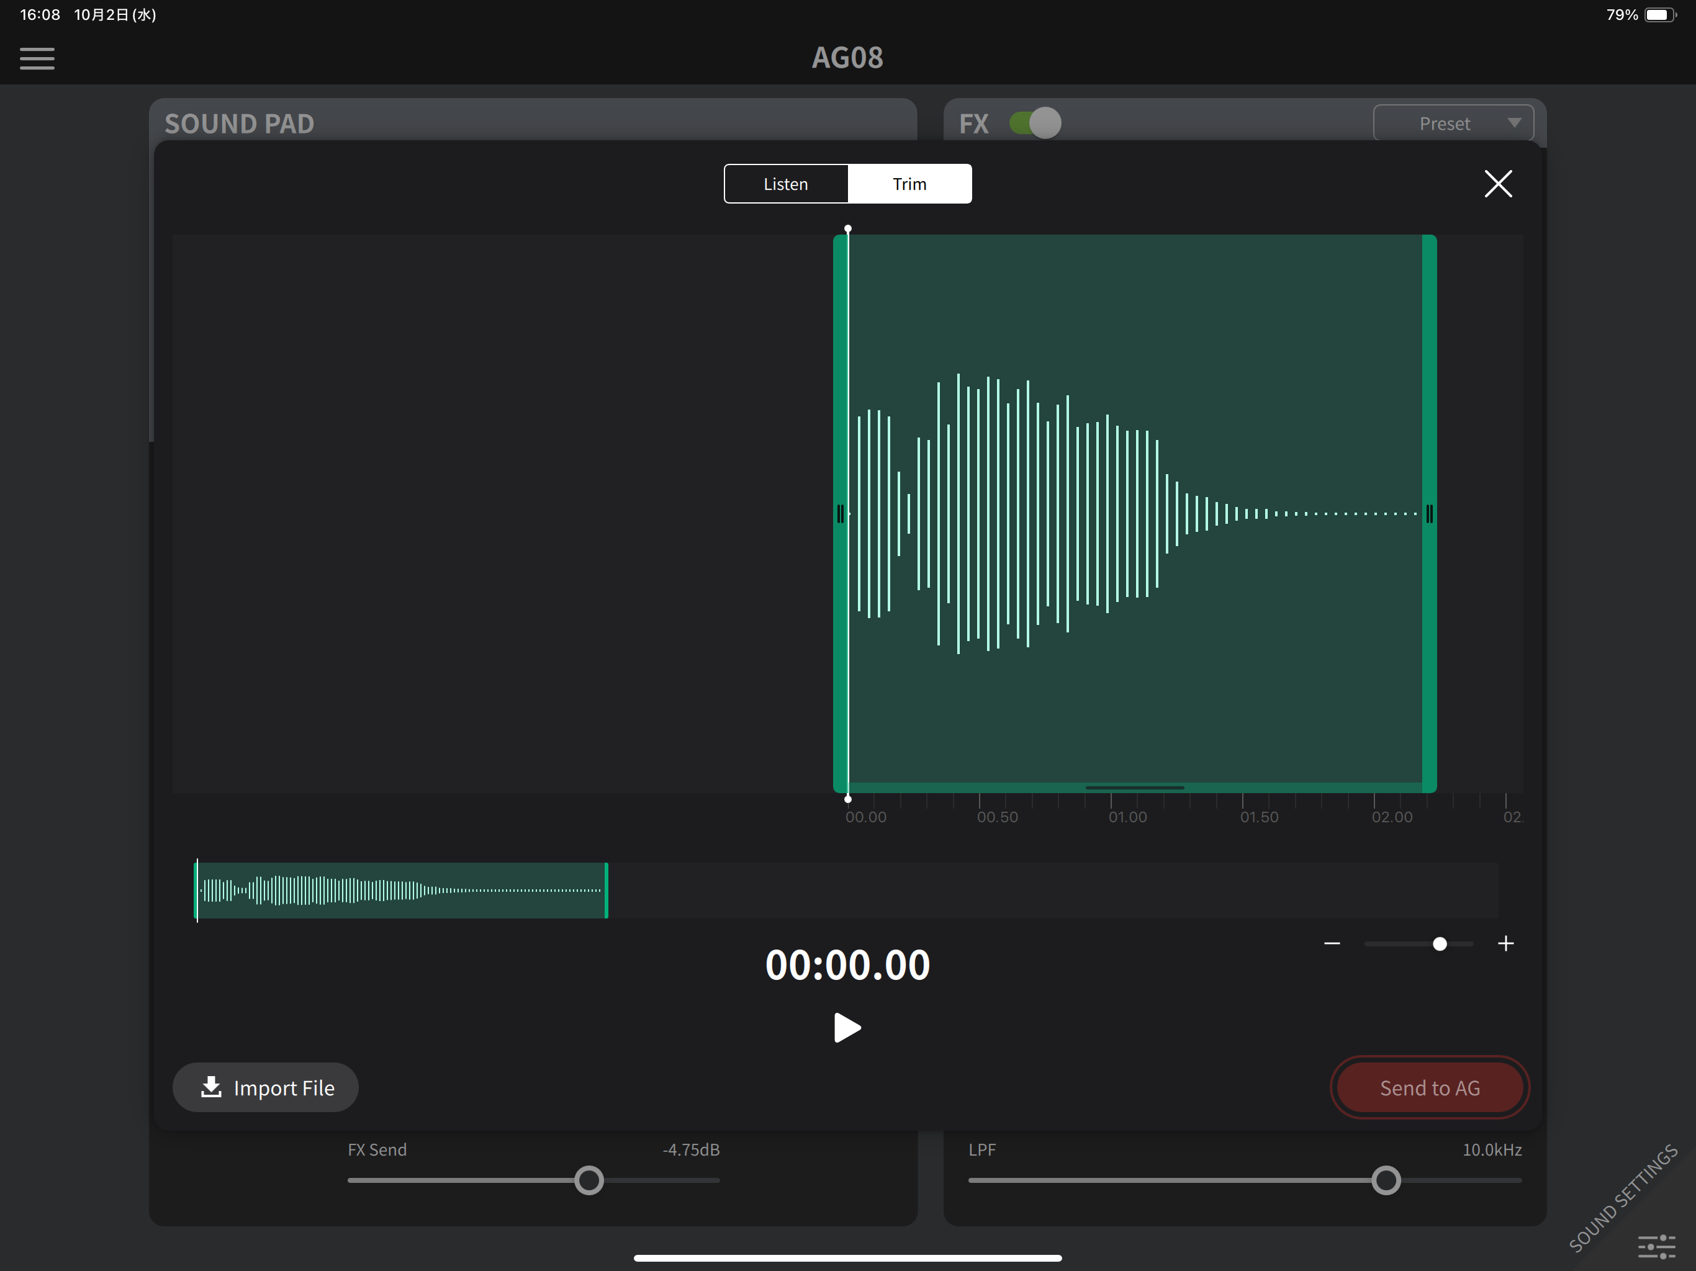Play the audio sample
Viewport: 1696px width, 1271px height.
click(x=847, y=1028)
